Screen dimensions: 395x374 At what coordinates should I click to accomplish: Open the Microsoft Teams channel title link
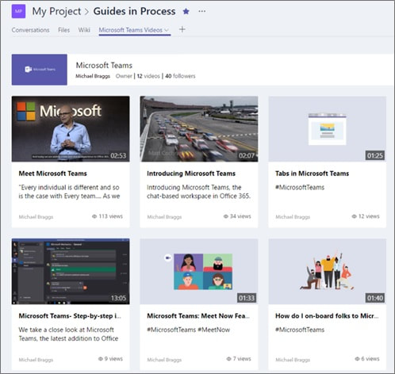(x=104, y=65)
